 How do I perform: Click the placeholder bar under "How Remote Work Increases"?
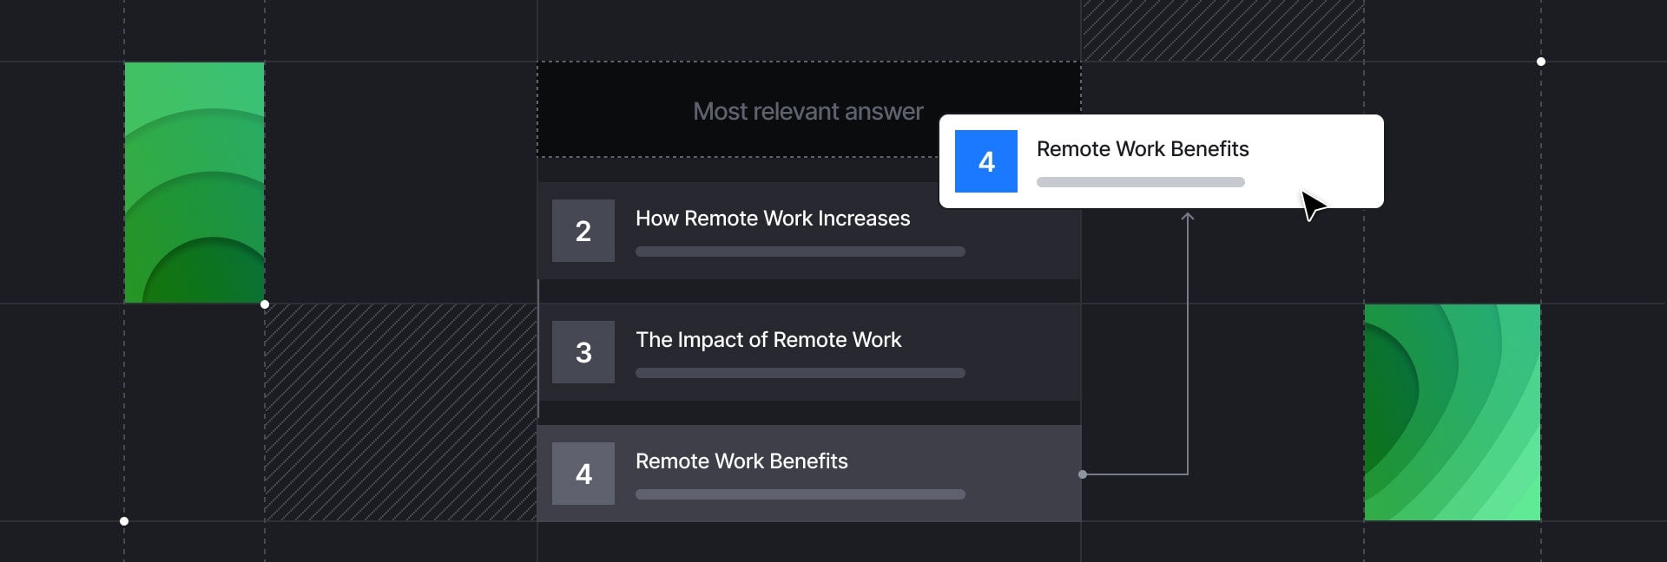800,252
